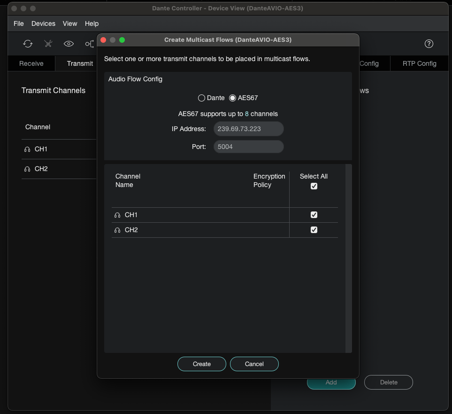Image resolution: width=452 pixels, height=414 pixels.
Task: Click the headphone icon beside CH1 in the dialog
Action: 117,215
